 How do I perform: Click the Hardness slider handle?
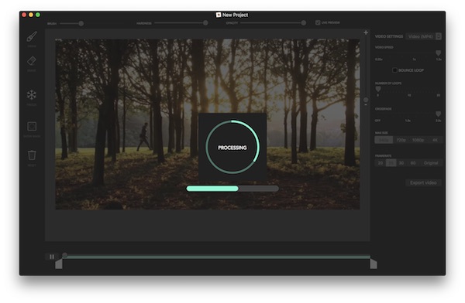[x=205, y=23]
